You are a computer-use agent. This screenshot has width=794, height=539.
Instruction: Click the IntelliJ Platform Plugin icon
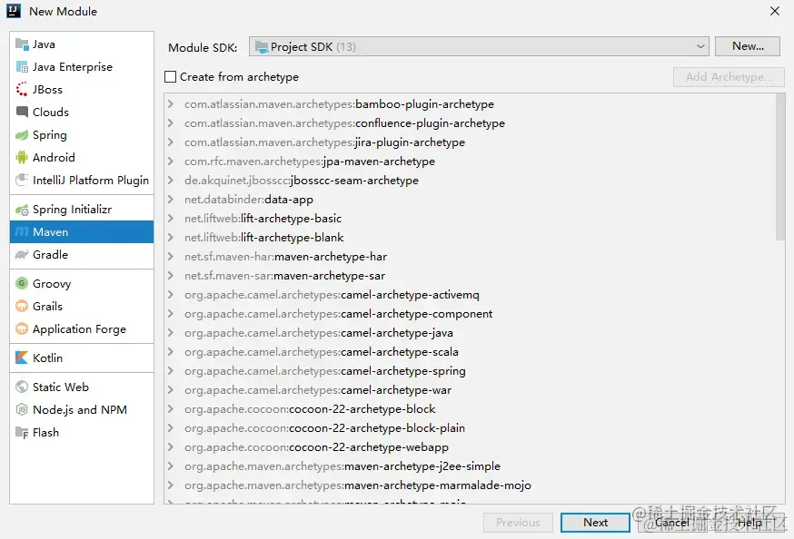(x=22, y=180)
